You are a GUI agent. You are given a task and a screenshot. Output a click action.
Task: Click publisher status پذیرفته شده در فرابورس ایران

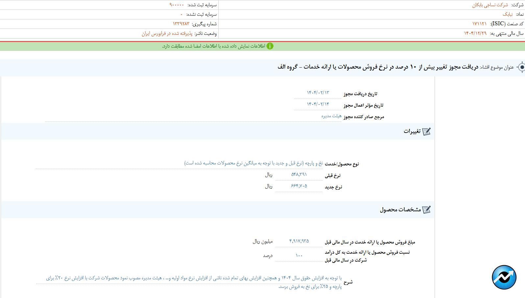pos(167,33)
